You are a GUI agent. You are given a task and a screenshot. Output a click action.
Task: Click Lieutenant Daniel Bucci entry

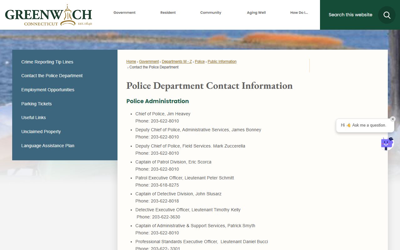point(202,242)
